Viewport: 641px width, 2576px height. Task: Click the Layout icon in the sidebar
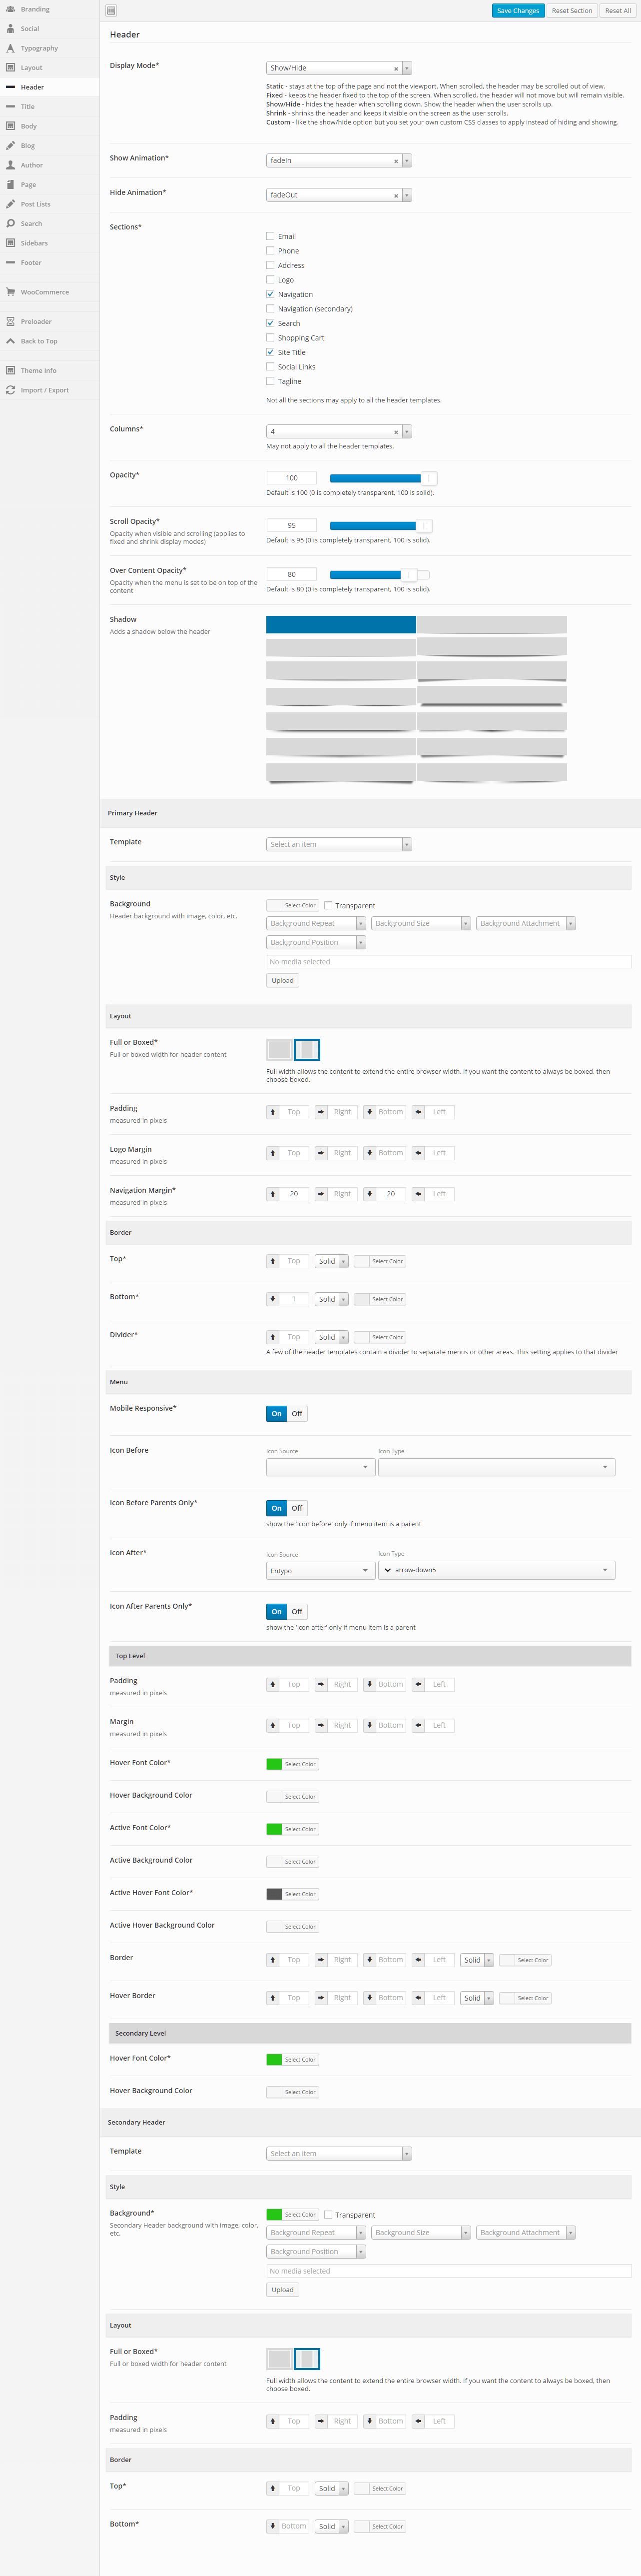(10, 67)
